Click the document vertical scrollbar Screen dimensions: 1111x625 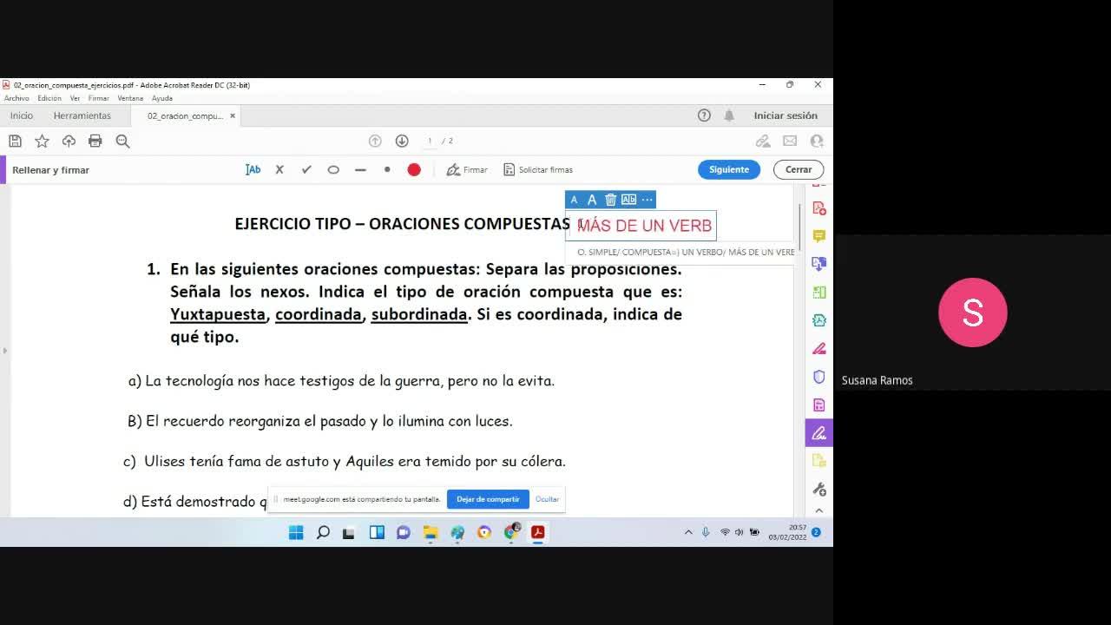click(799, 226)
